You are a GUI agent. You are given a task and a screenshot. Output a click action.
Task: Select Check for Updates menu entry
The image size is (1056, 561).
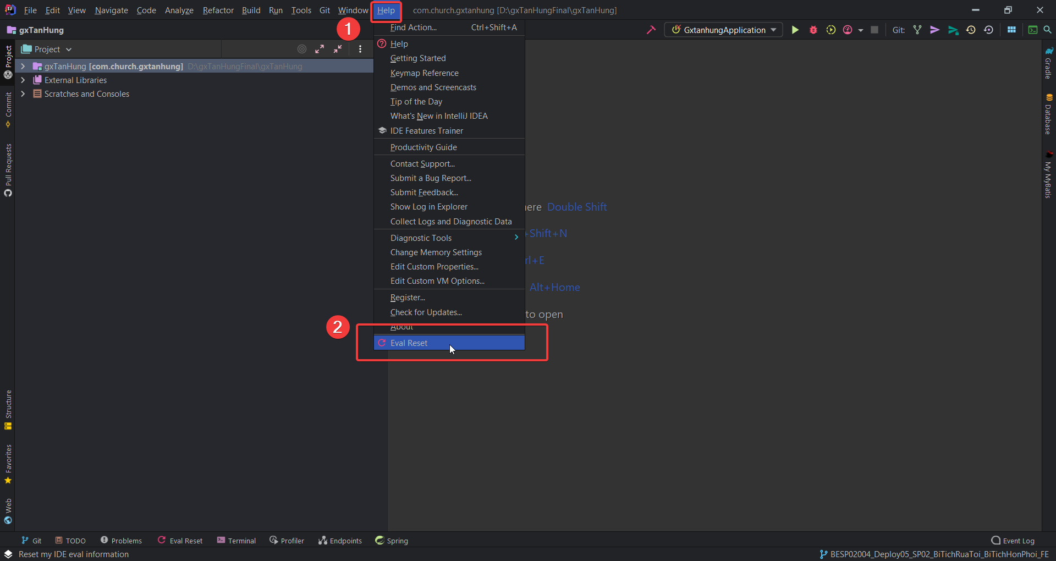[449, 312]
